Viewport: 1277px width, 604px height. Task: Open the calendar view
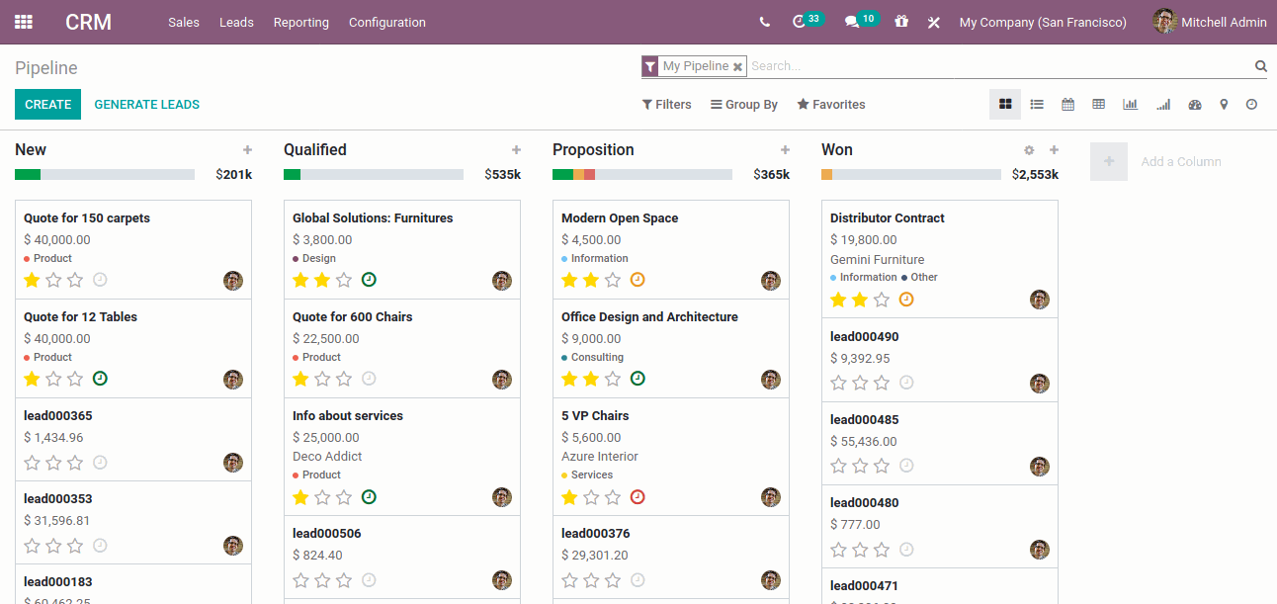1068,104
